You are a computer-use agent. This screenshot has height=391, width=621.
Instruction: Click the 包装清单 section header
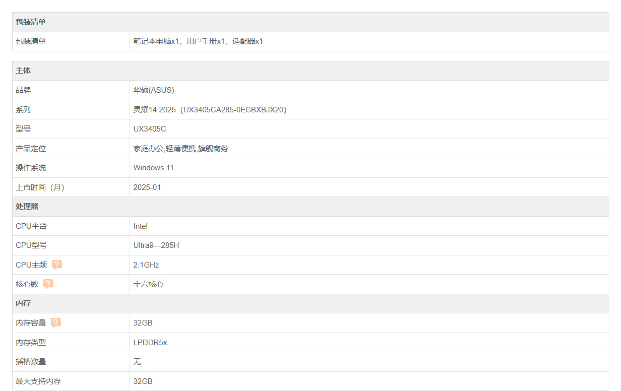[x=31, y=22]
